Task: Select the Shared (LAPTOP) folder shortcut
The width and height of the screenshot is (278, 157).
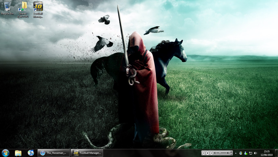Action: [23, 10]
